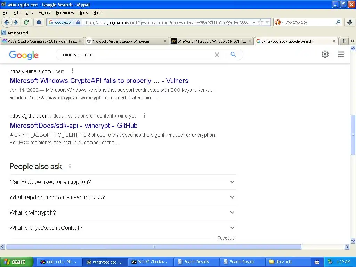Viewport: 356px width, 267px height.
Task: Open a new browser tab
Action: pyautogui.click(x=344, y=41)
